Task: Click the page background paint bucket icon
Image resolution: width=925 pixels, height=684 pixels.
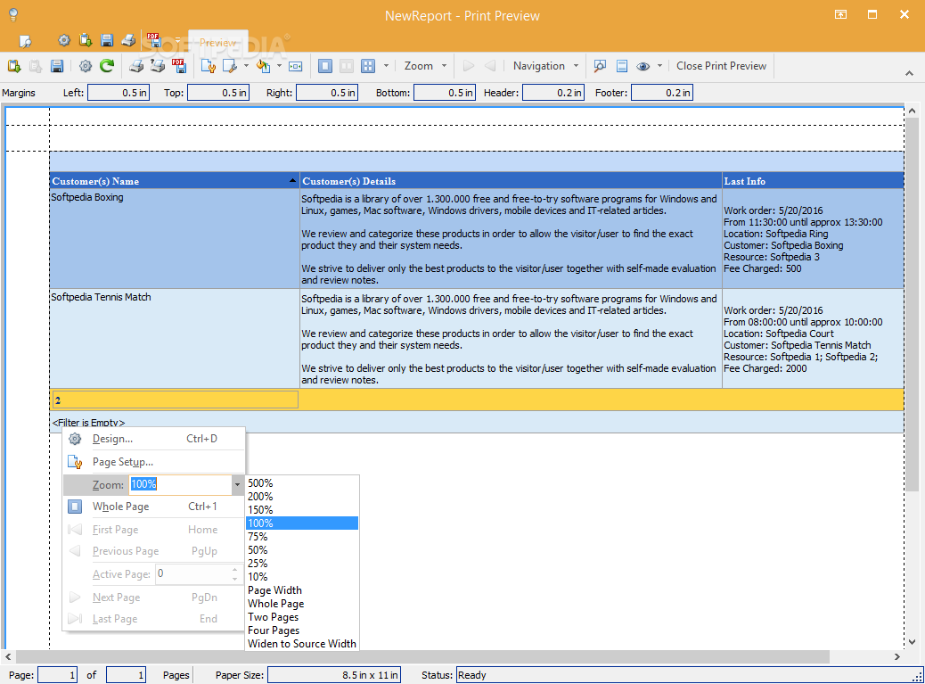Action: 263,66
